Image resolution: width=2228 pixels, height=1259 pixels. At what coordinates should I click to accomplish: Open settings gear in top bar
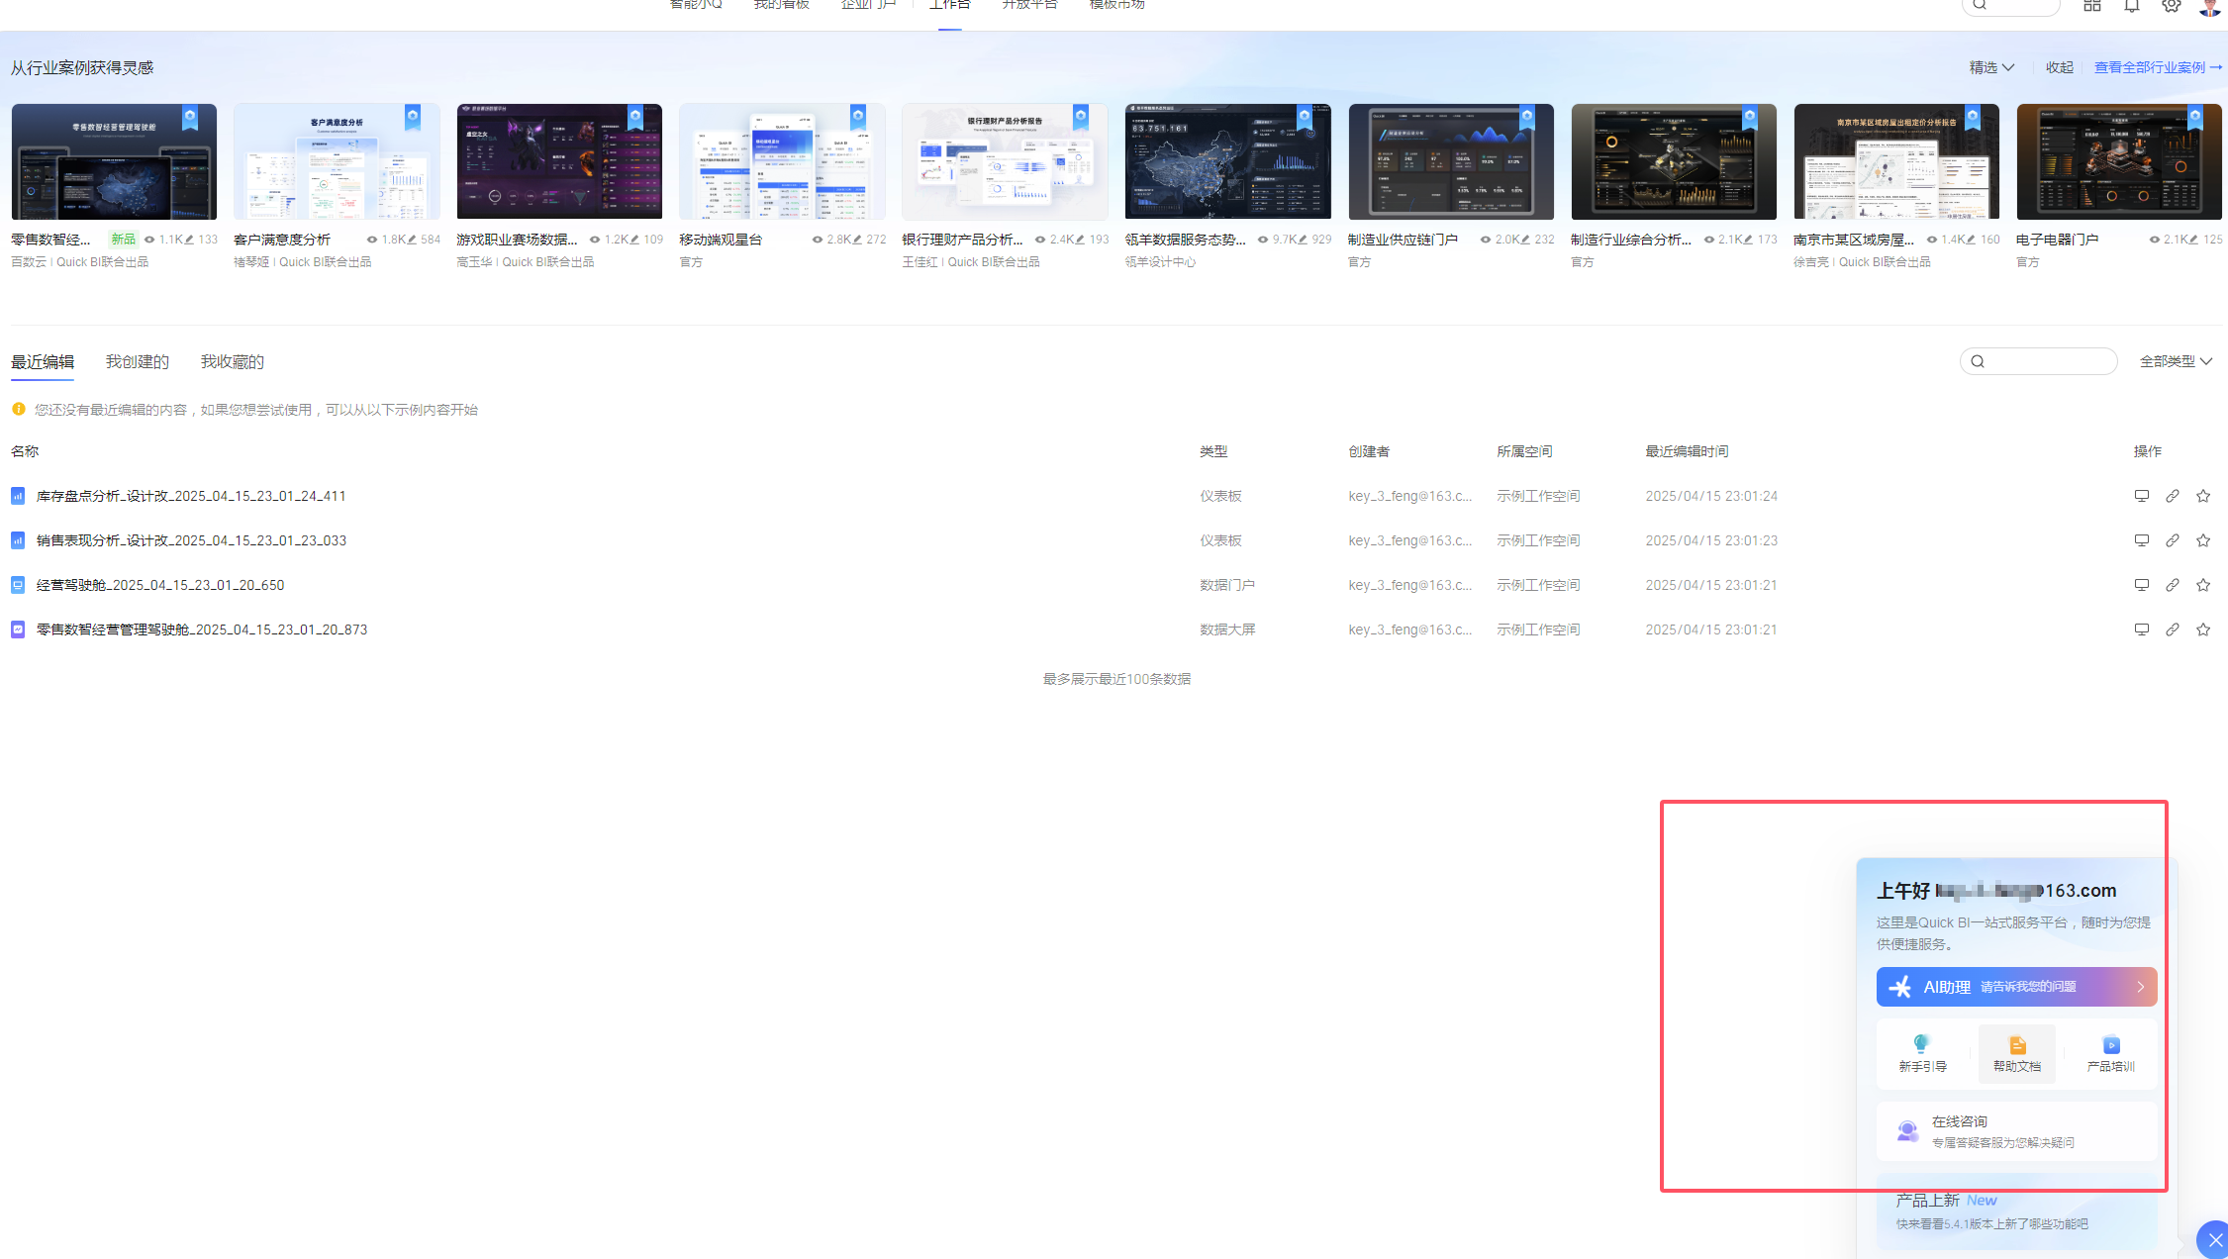(x=2171, y=6)
